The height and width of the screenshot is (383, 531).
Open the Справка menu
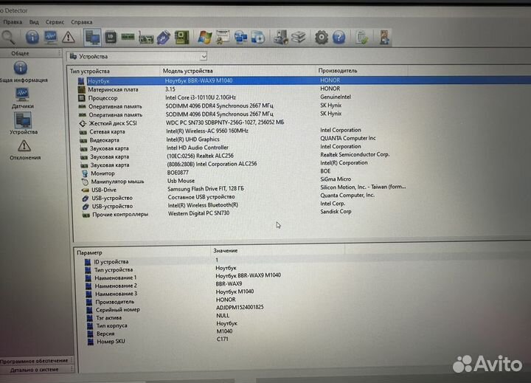point(82,22)
